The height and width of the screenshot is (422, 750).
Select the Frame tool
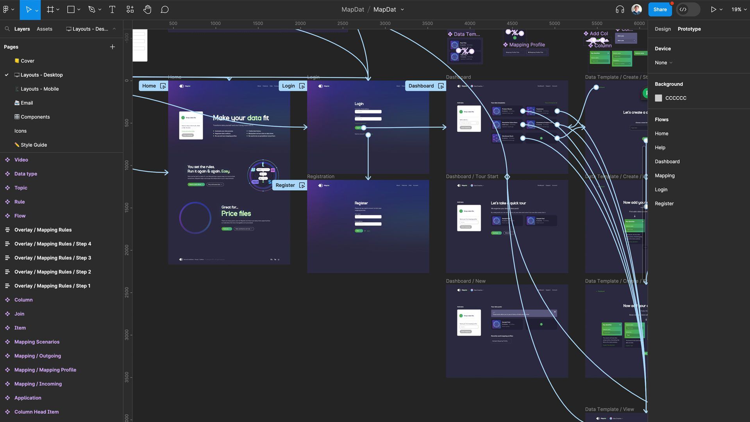[x=51, y=9]
